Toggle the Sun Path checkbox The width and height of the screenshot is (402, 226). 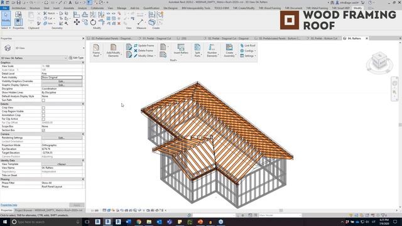point(43,100)
